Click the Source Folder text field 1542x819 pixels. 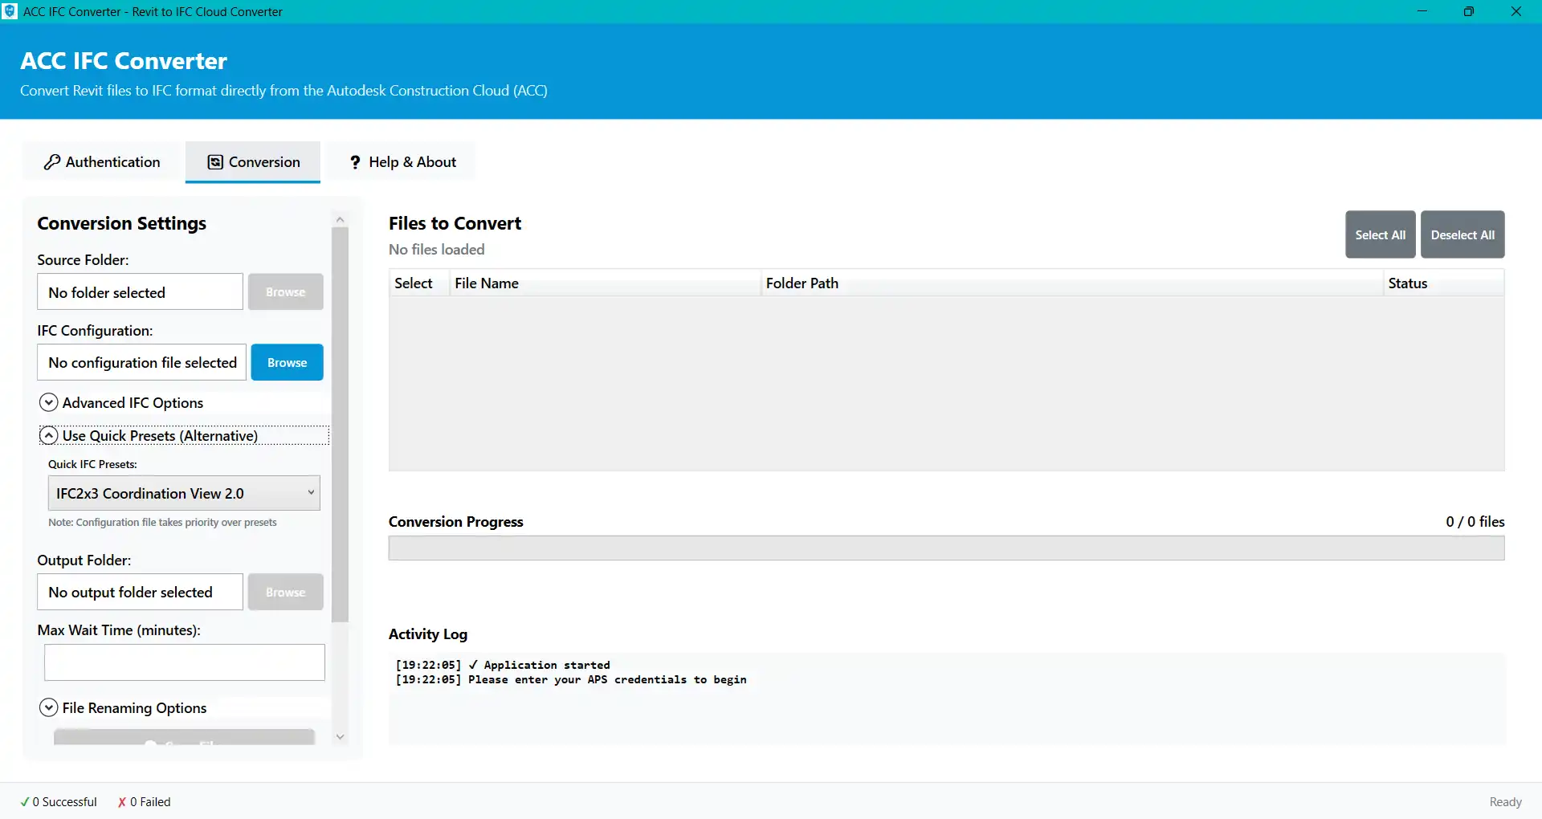tap(140, 292)
